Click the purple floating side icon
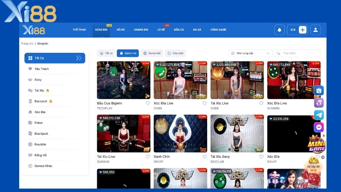The image size is (341, 192). click(x=319, y=103)
